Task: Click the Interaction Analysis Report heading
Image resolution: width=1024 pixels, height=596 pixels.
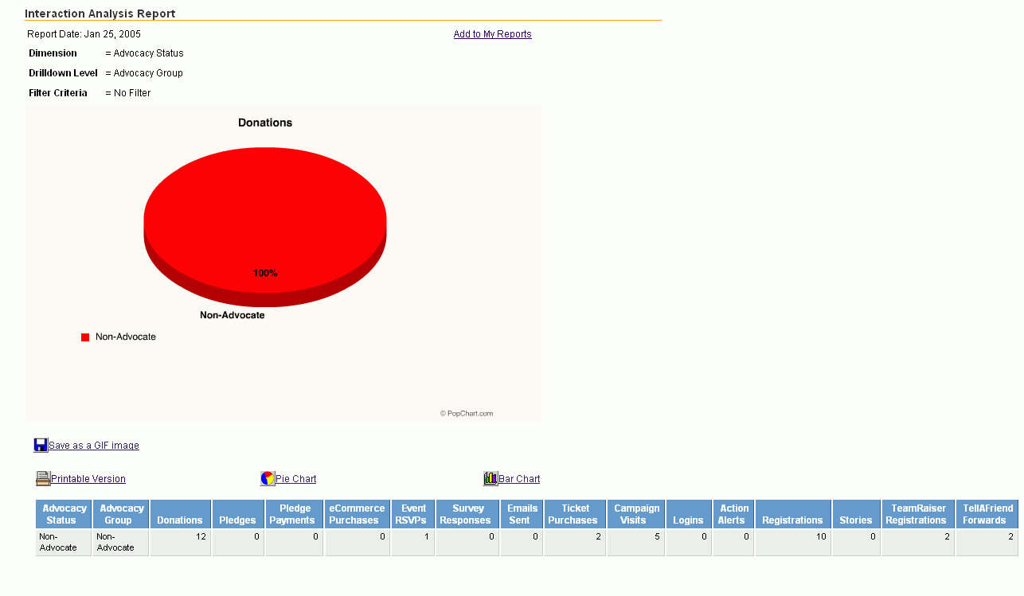Action: click(x=100, y=14)
